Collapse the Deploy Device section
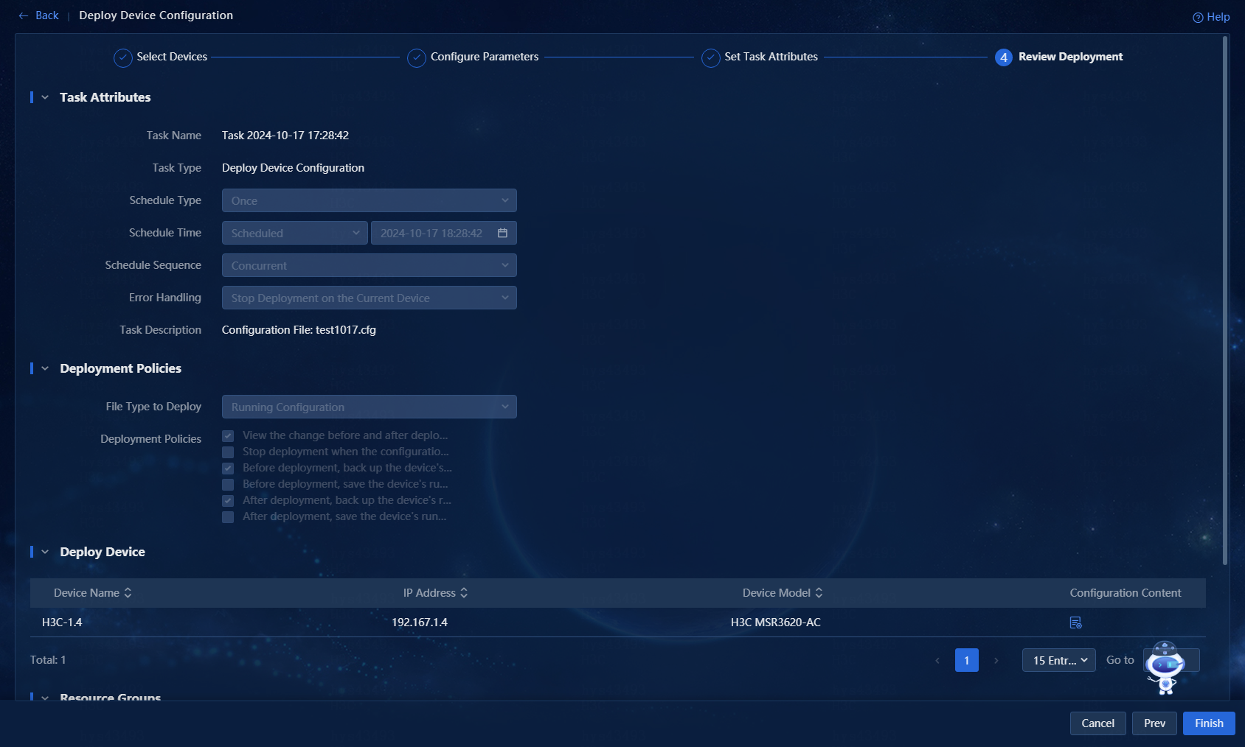Image resolution: width=1245 pixels, height=747 pixels. (x=45, y=552)
